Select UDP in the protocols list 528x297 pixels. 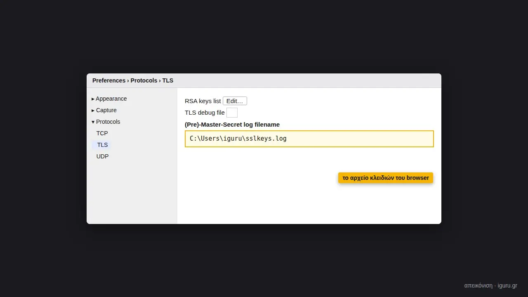(x=102, y=156)
